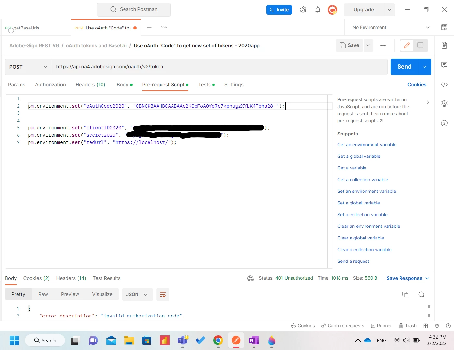Open the response Cookies (2) tab
Viewport: 454px width, 350px height.
pyautogui.click(x=36, y=278)
